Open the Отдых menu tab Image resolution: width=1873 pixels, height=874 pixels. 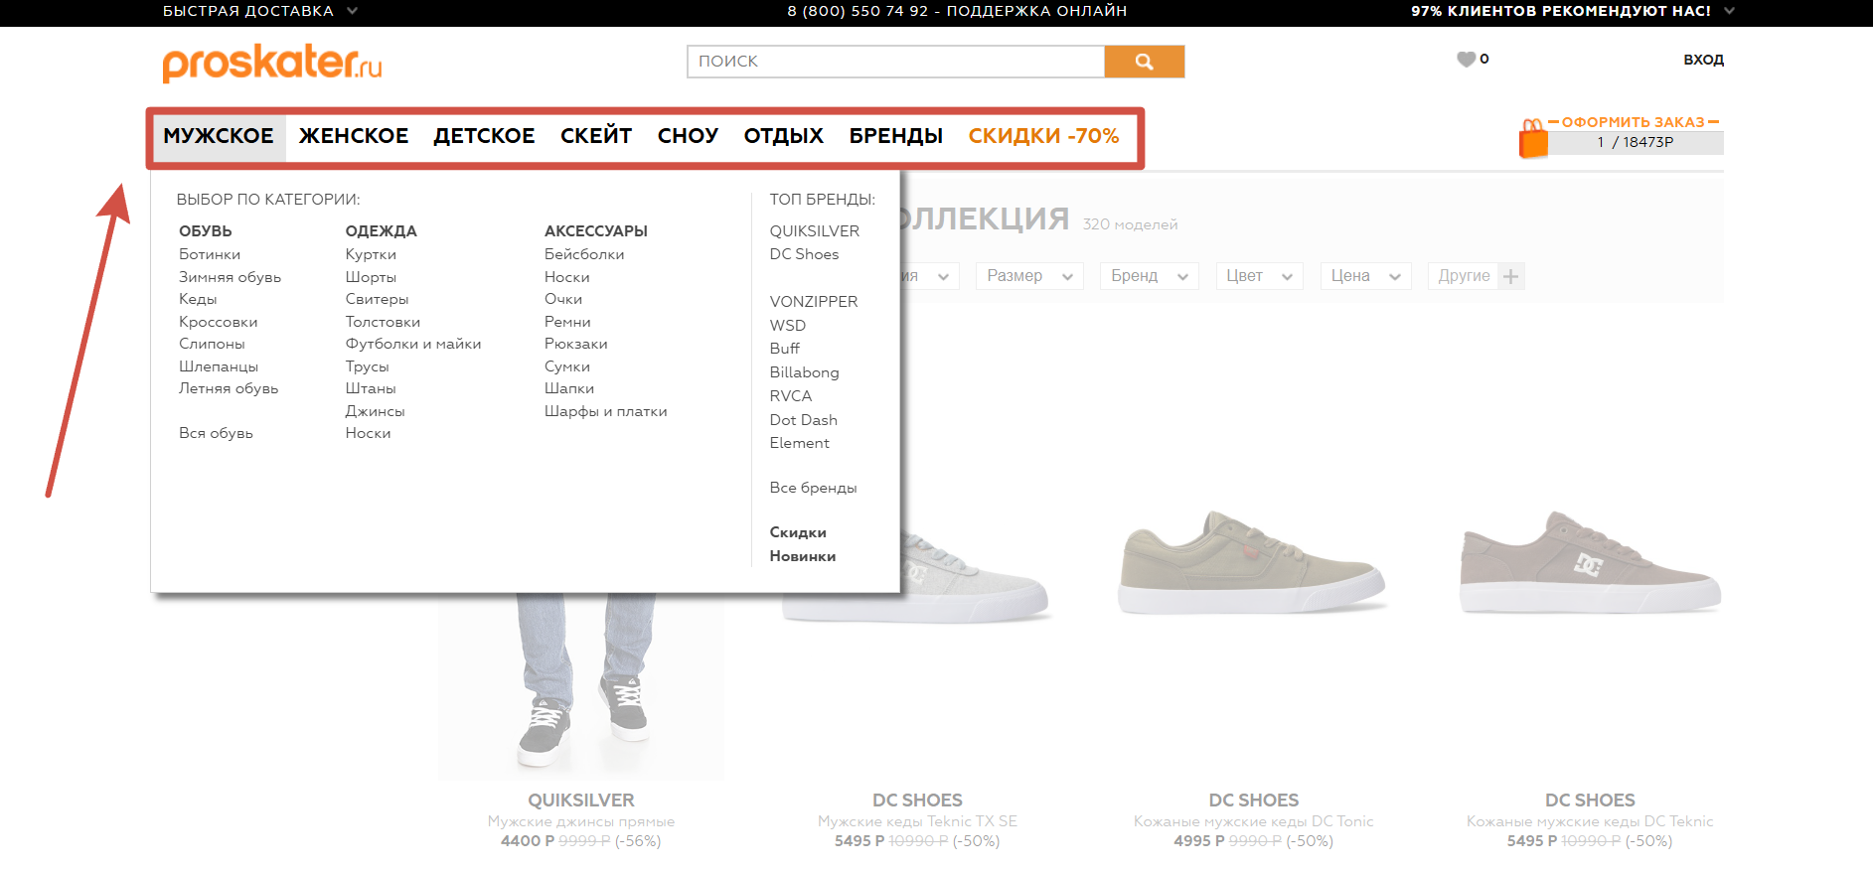point(784,136)
